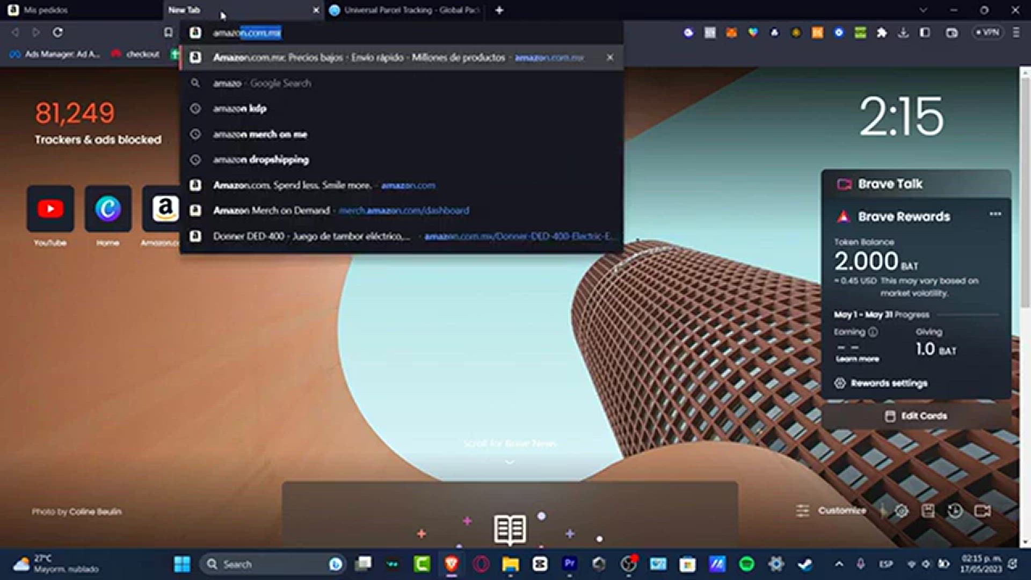Click the VPN button

(988, 33)
